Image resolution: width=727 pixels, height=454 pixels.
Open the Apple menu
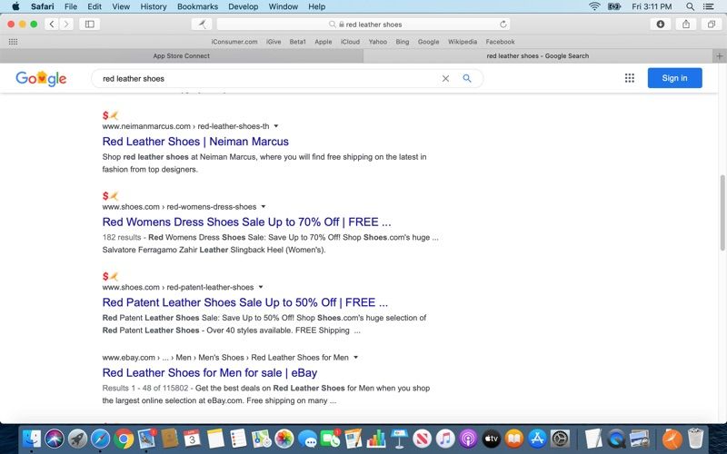[15, 6]
